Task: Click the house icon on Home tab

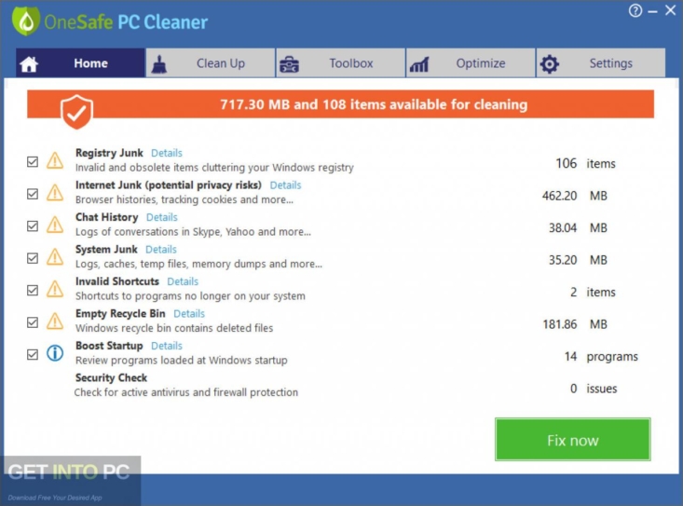Action: pos(29,64)
